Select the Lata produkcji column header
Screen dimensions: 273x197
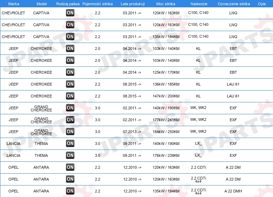coord(133,4)
